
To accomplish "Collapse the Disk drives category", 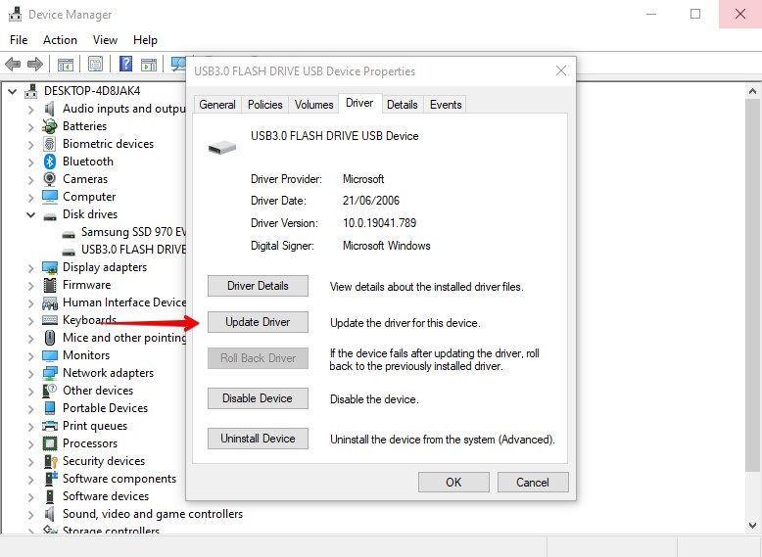I will click(30, 214).
